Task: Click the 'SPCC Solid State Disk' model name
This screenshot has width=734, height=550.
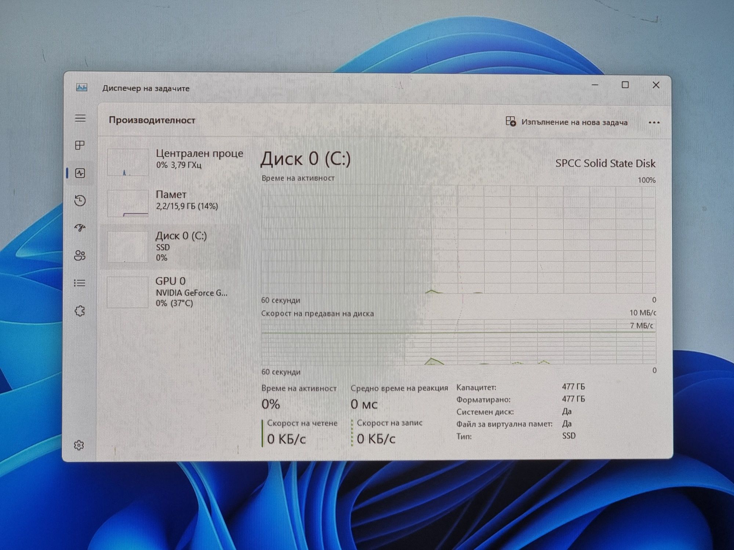Action: [605, 163]
